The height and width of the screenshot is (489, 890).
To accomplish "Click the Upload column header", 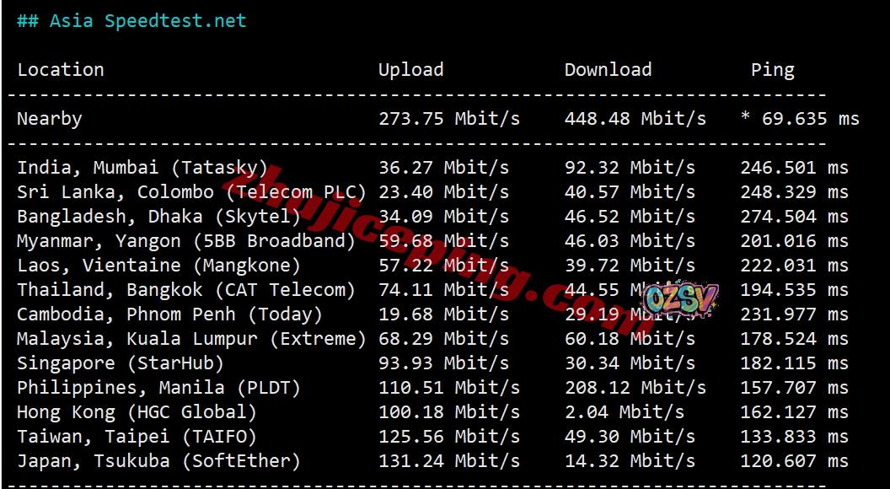I will (x=410, y=70).
